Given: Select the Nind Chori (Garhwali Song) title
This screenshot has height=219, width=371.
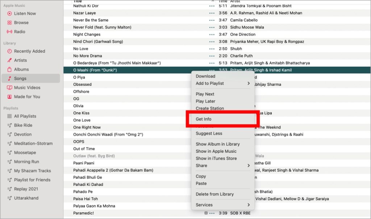Looking at the screenshot, I should (98, 42).
